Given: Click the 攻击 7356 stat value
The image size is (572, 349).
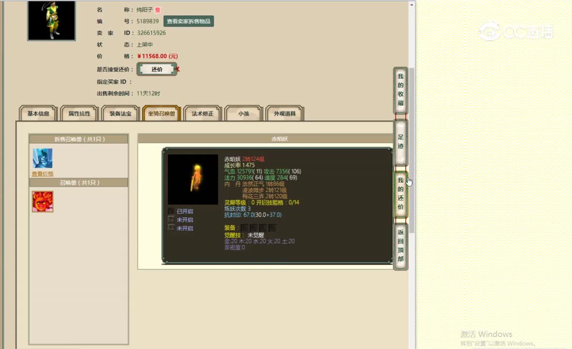Looking at the screenshot, I should (282, 172).
